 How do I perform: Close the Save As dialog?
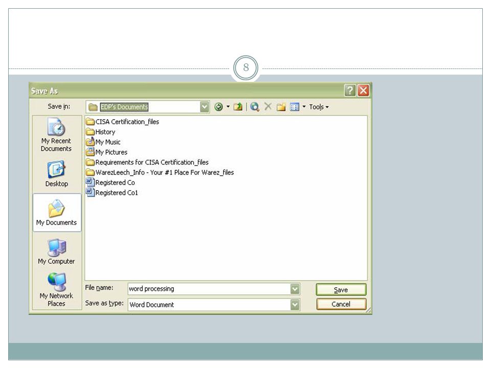(363, 91)
